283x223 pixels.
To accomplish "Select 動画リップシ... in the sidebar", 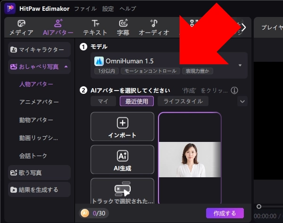I will [39, 138].
